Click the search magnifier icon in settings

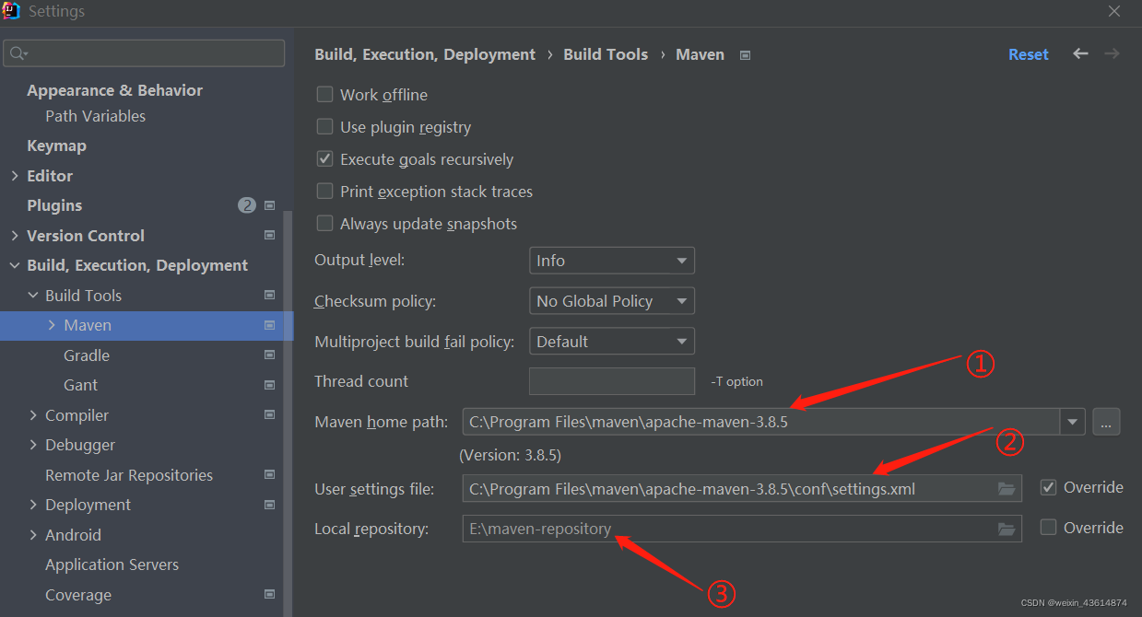18,54
